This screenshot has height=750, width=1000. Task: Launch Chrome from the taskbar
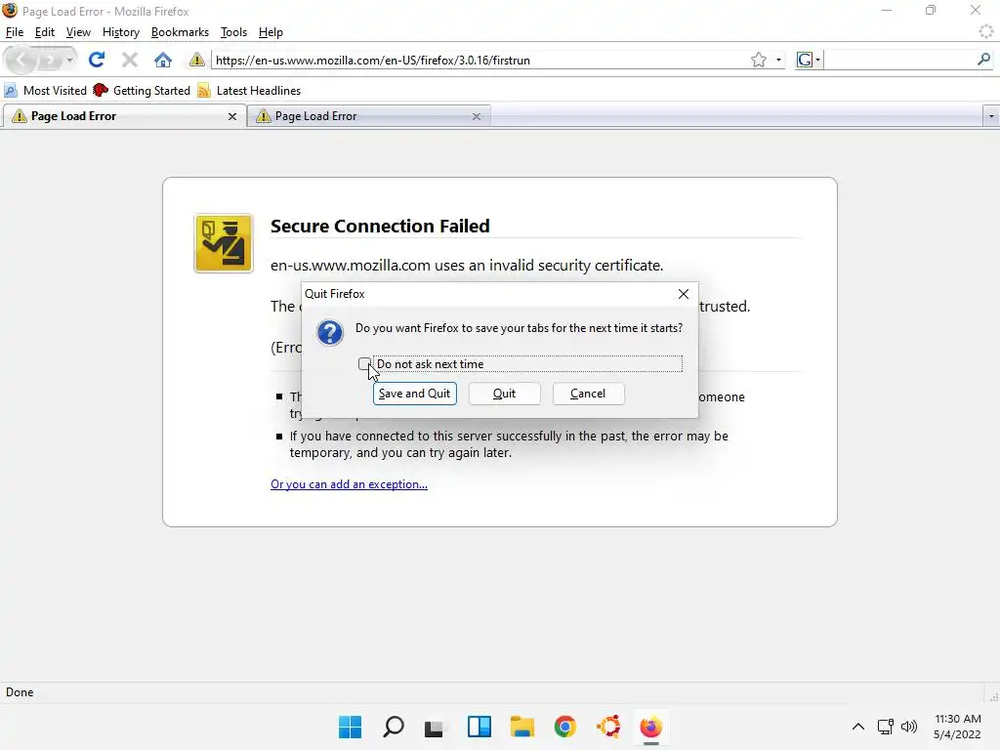pos(565,727)
